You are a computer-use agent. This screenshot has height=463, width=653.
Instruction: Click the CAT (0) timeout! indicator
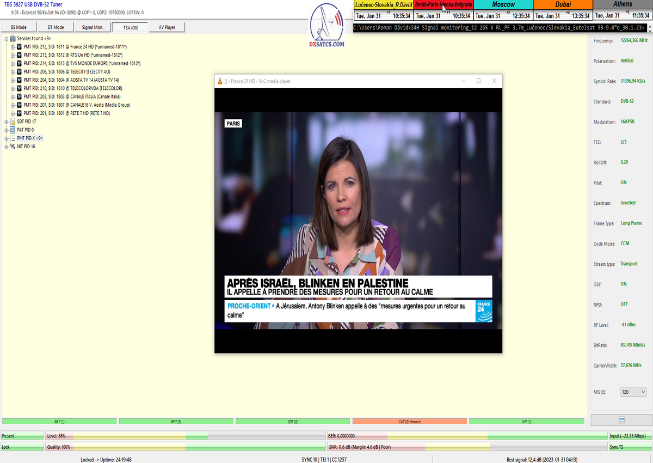tap(409, 422)
